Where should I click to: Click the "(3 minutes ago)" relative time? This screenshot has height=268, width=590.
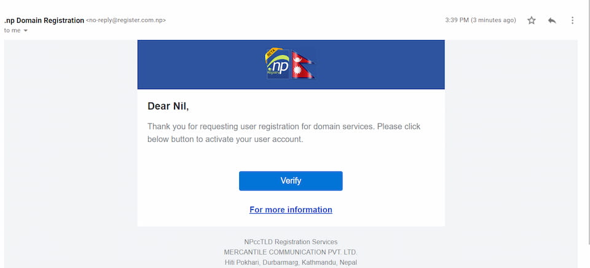[493, 20]
